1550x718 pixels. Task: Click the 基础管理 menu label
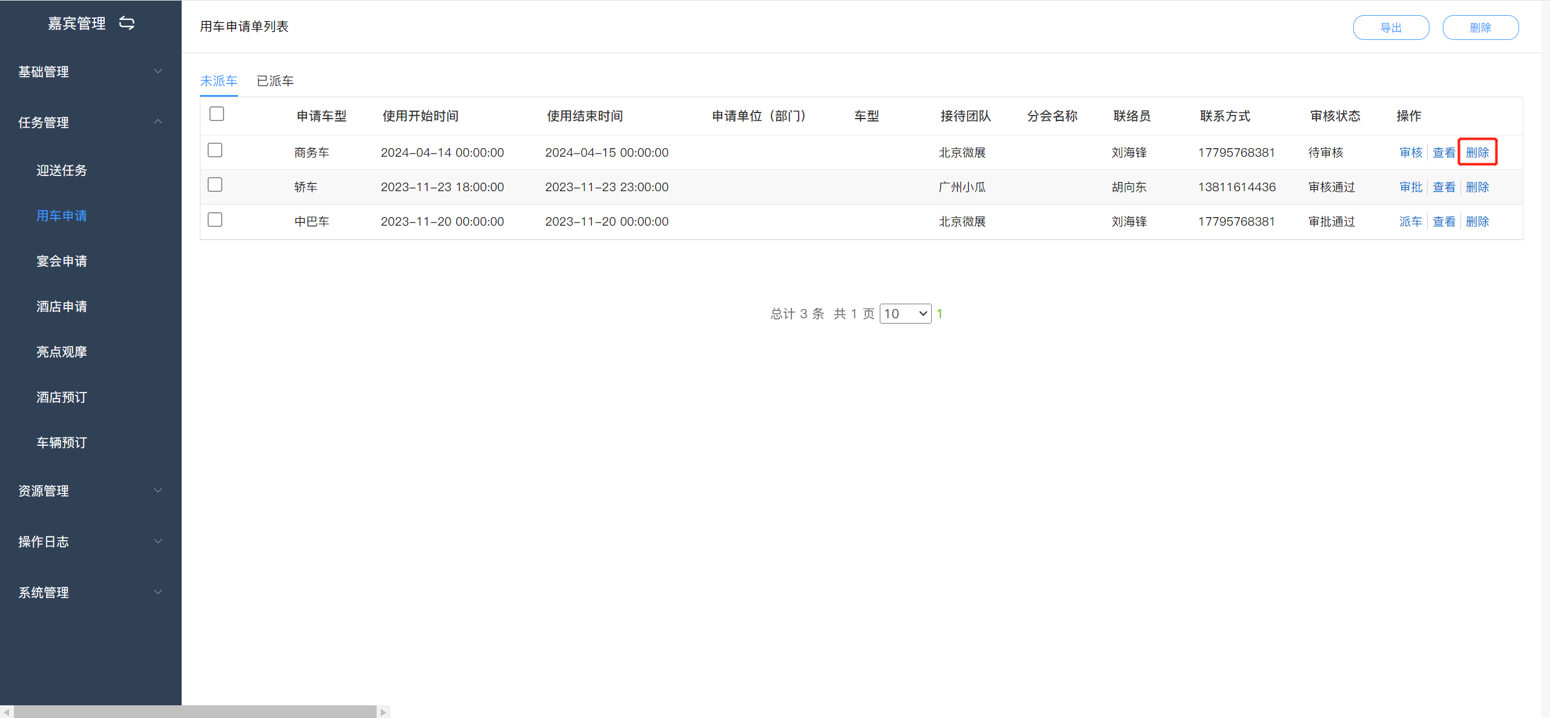(44, 72)
